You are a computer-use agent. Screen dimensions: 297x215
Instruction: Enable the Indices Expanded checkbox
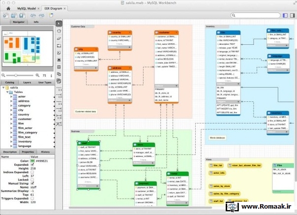pyautogui.click(x=32, y=172)
